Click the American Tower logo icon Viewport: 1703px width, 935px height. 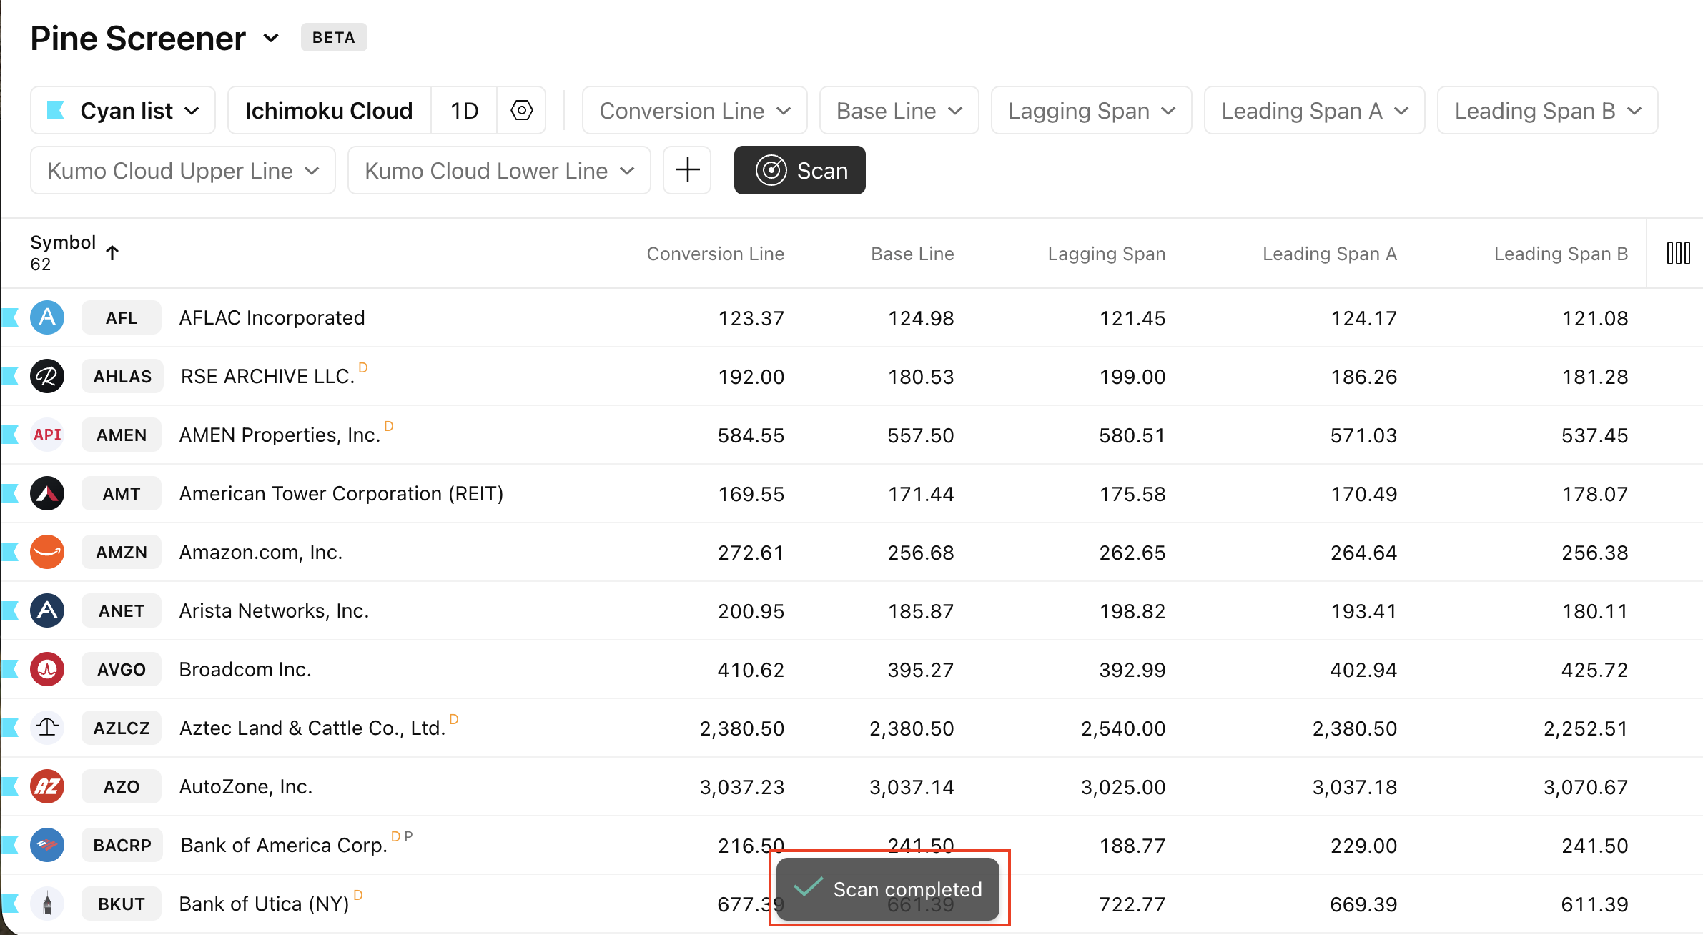point(47,493)
